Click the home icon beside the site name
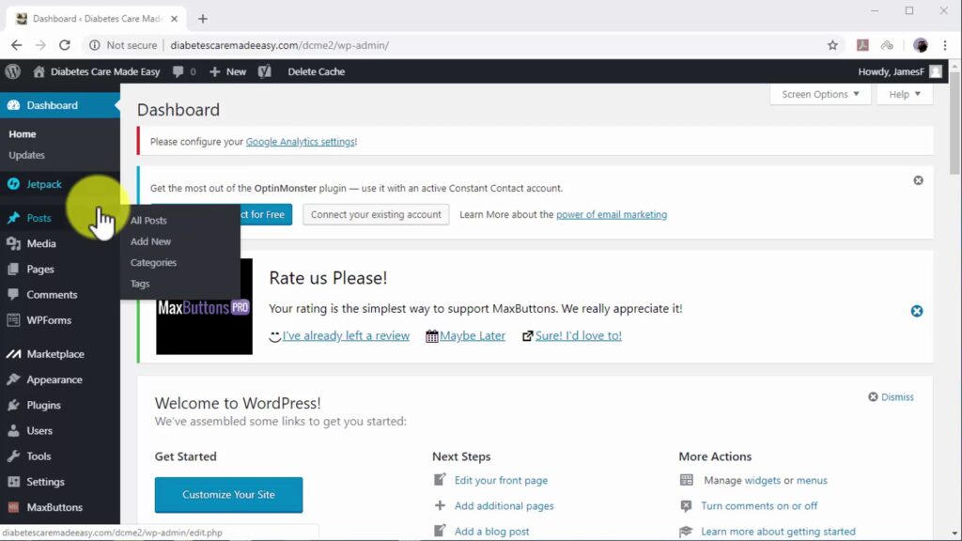962x541 pixels. click(x=39, y=71)
